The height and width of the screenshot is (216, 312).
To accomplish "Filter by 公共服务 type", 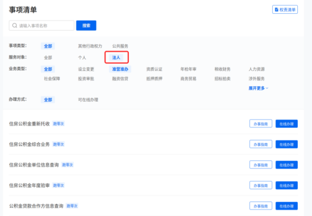I will pyautogui.click(x=120, y=46).
